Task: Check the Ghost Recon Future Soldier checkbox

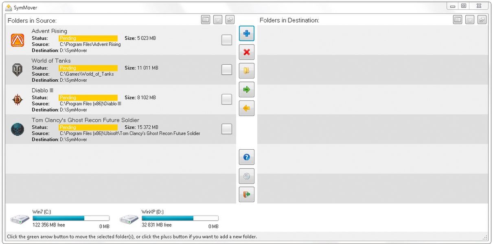Action: pos(227,129)
